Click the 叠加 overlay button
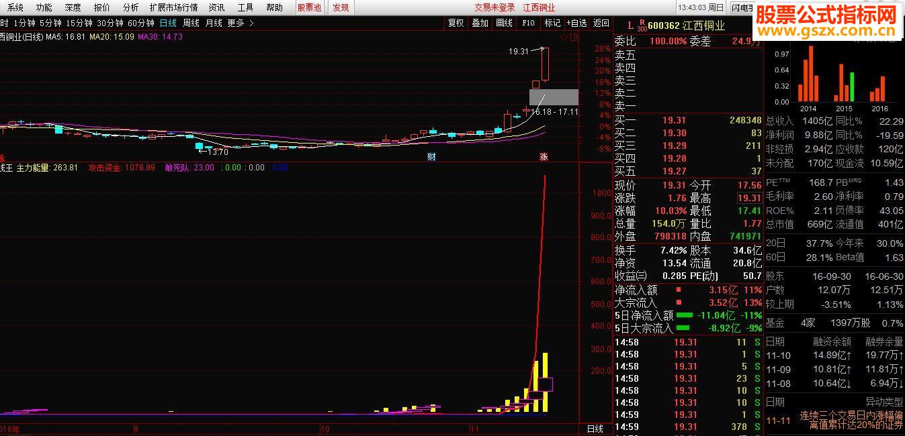Screen dimensions: 905x436 click(x=480, y=23)
